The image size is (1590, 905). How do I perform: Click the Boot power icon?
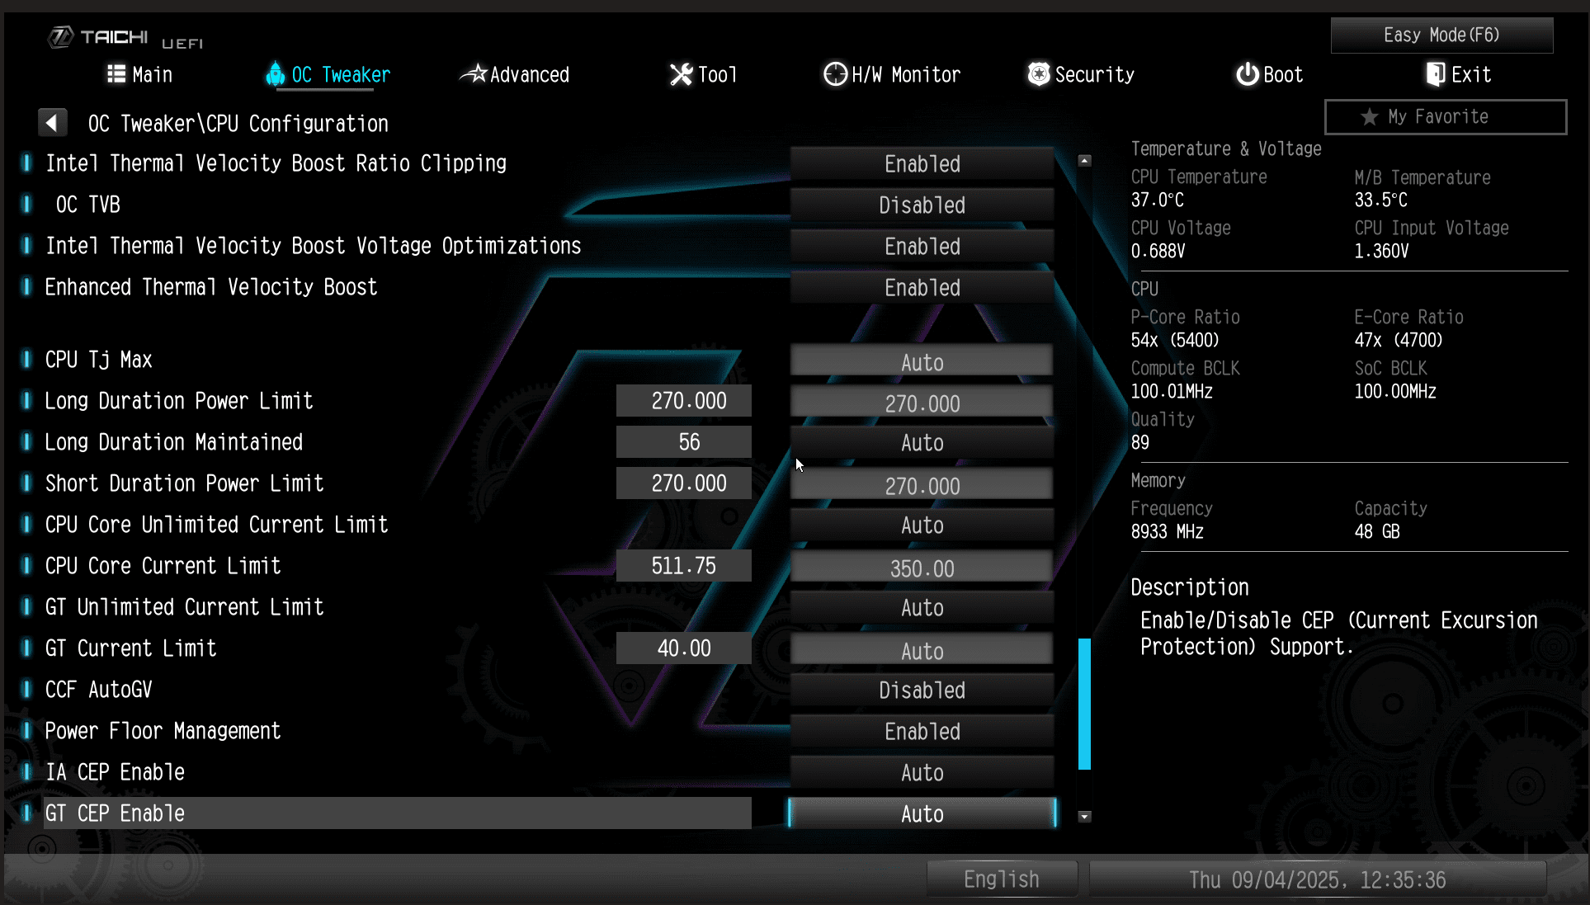click(1247, 74)
